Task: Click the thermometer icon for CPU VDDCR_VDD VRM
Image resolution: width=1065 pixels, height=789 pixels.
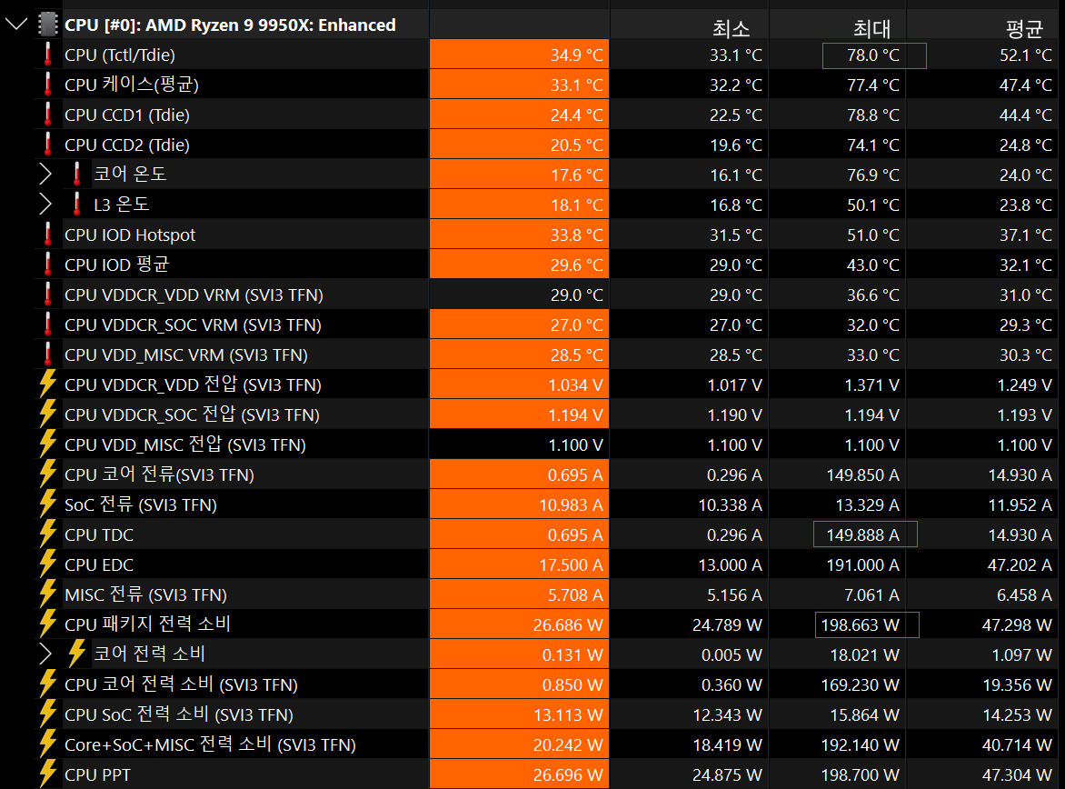Action: [x=47, y=295]
